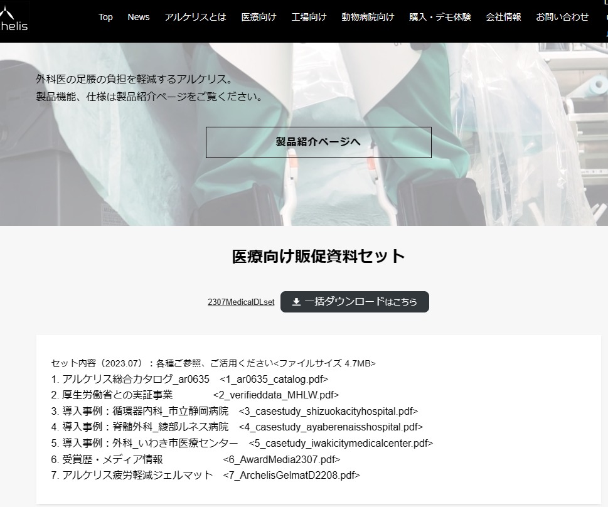Click item 4 脊髄外科_綾部ルネス病院
This screenshot has width=608, height=507.
tap(139, 427)
